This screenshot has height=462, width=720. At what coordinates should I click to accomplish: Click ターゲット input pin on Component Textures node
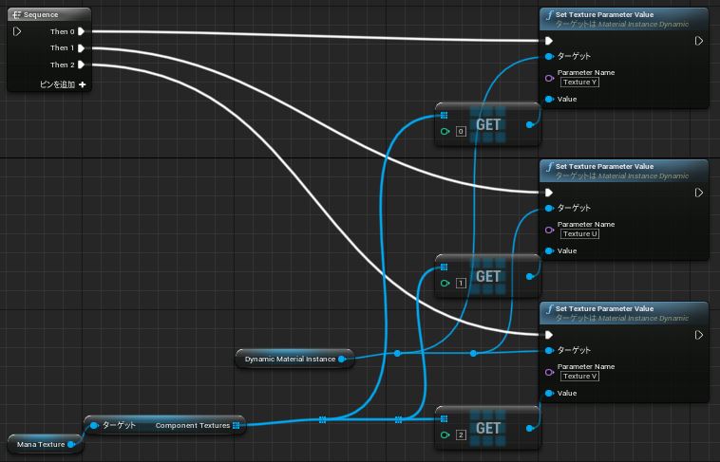tap(94, 426)
